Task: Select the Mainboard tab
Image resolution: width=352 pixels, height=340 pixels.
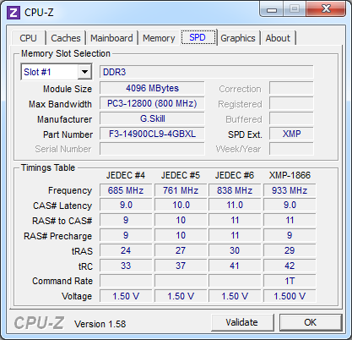Action: 111,38
